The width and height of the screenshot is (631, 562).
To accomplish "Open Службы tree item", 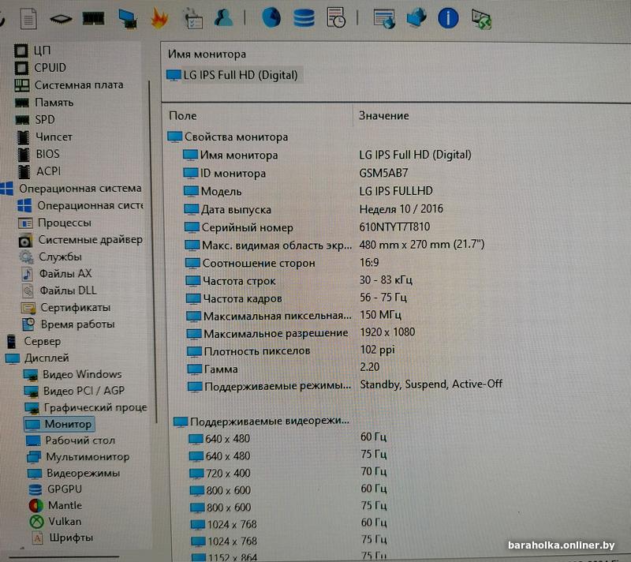I will (50, 257).
